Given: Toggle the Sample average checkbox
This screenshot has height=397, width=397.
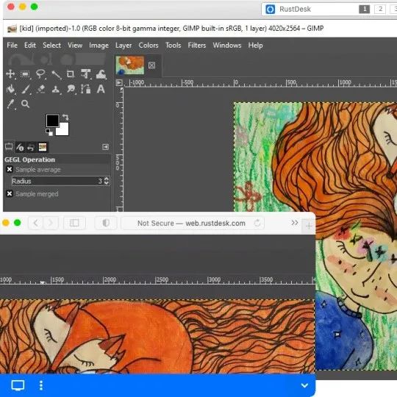Looking at the screenshot, I should [x=10, y=169].
